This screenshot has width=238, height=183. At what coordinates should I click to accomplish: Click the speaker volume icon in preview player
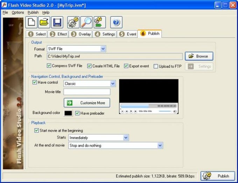(175, 111)
